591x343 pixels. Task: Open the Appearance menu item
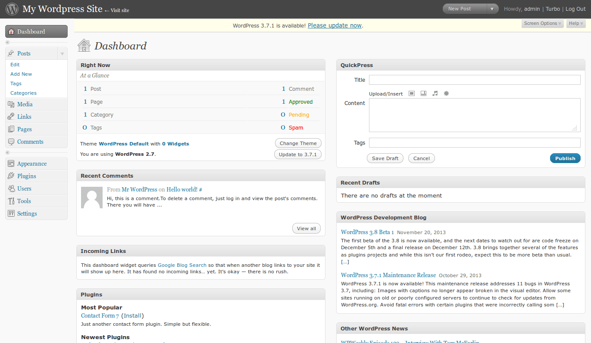click(31, 164)
